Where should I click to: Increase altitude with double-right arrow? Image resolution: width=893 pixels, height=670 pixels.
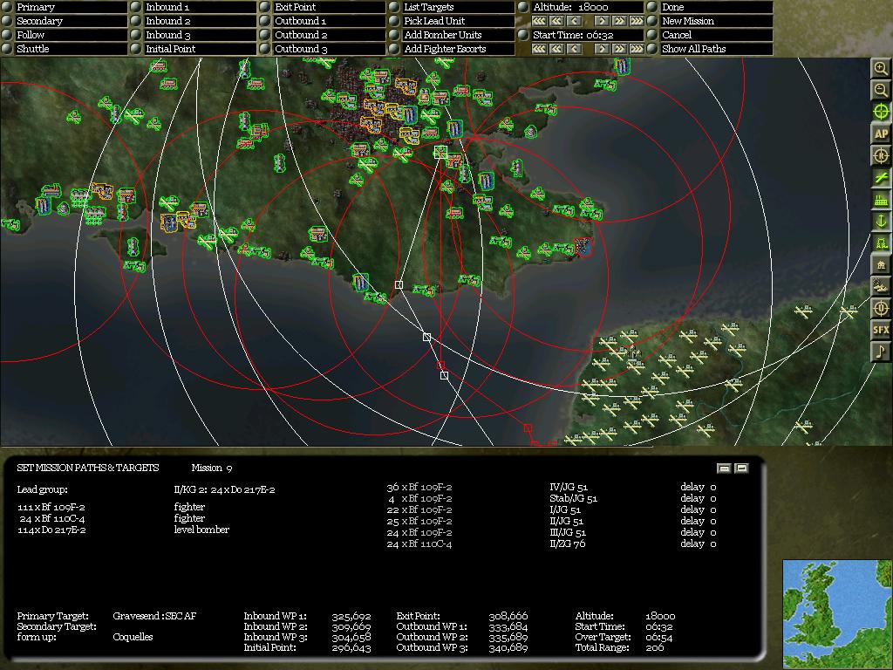[x=619, y=21]
